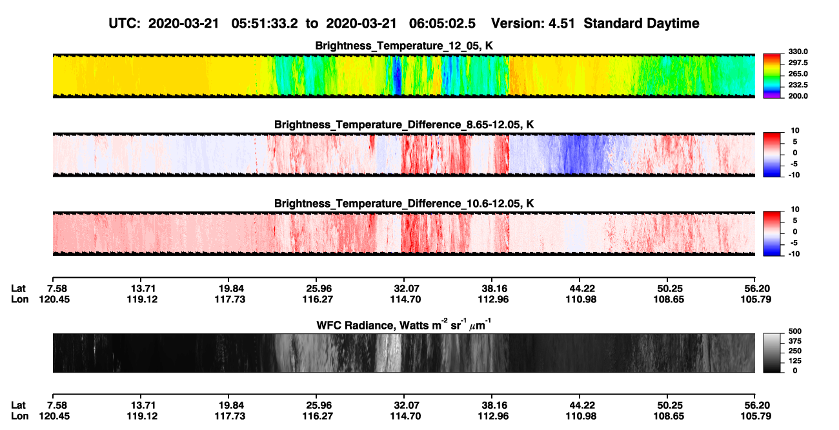The height and width of the screenshot is (430, 839).
Task: Click 'Lon' label of axis above WFC Radiance title
Action: click(18, 299)
